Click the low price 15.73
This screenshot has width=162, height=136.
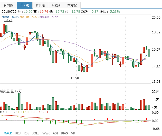pyautogui.click(x=60, y=11)
